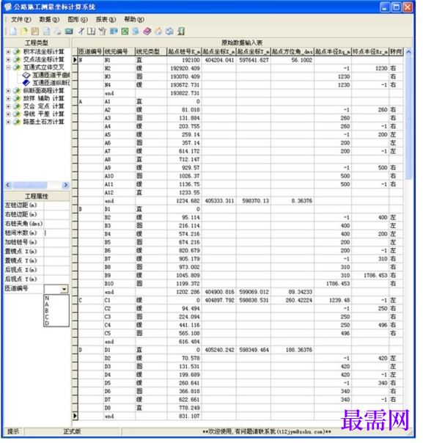Expand the 放样 辅助 计算 tree node

pyautogui.click(x=8, y=98)
